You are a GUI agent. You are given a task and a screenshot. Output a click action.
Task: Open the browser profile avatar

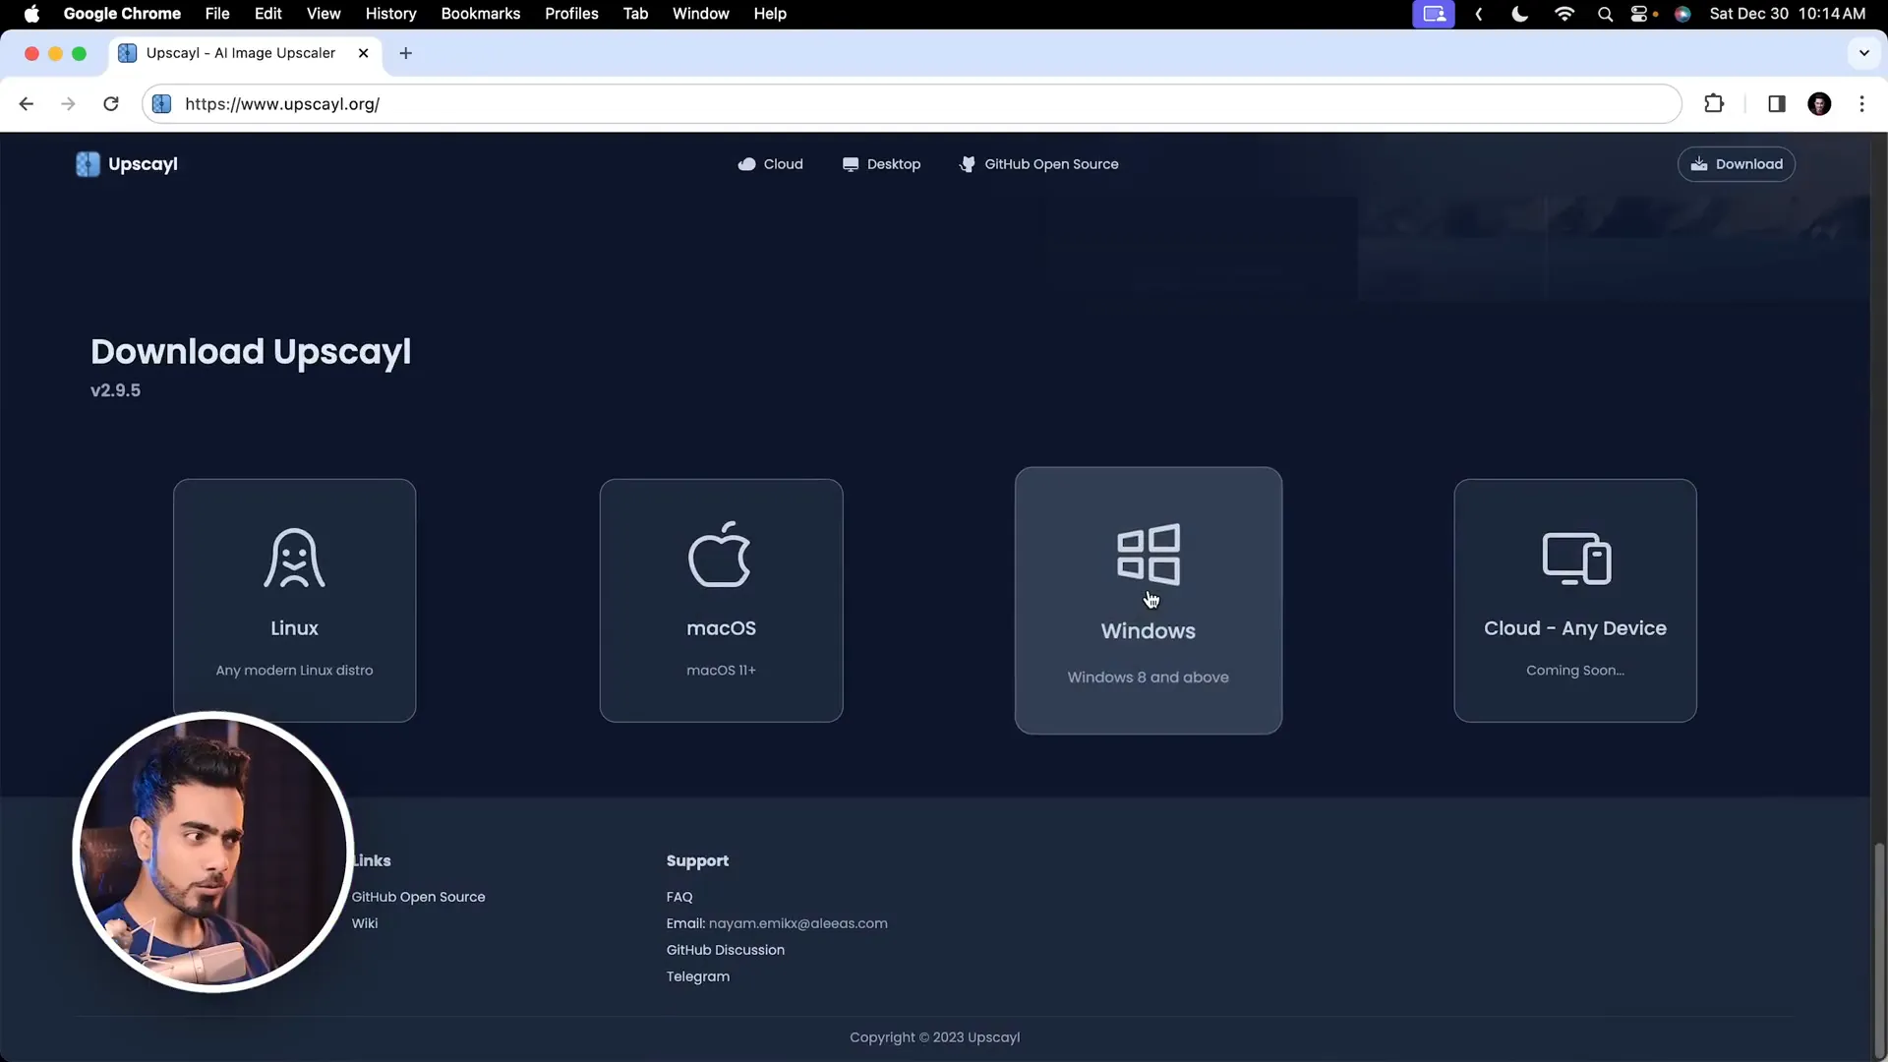[1820, 103]
